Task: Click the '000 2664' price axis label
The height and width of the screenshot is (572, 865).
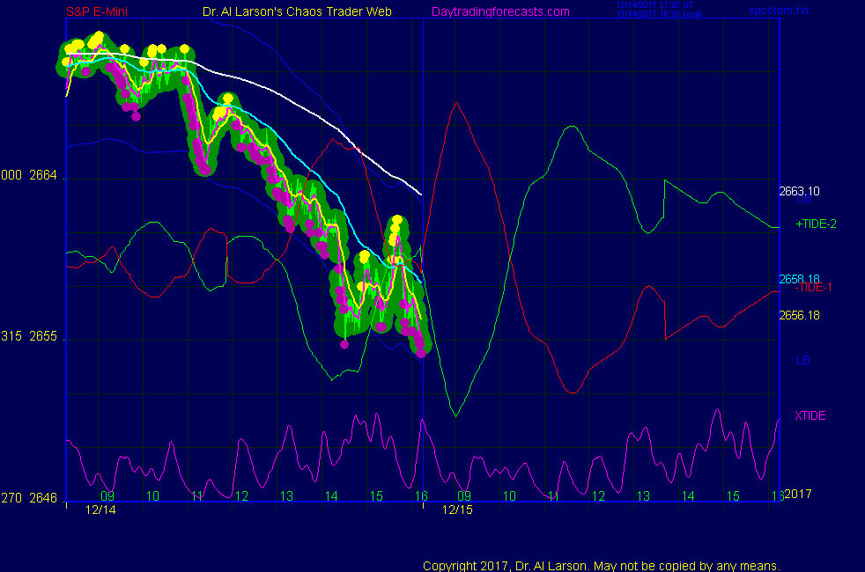Action: click(29, 175)
